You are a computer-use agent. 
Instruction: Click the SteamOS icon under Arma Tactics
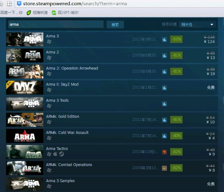coord(62,154)
